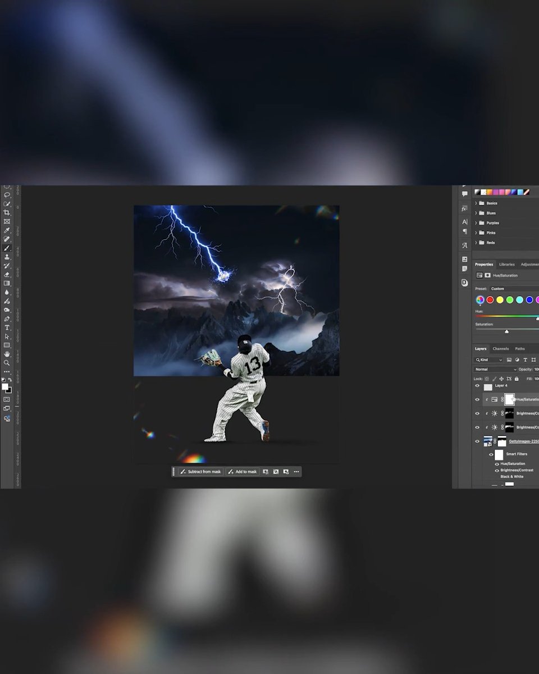Toggle Quick Mask mode
The height and width of the screenshot is (674, 539).
pos(7,399)
